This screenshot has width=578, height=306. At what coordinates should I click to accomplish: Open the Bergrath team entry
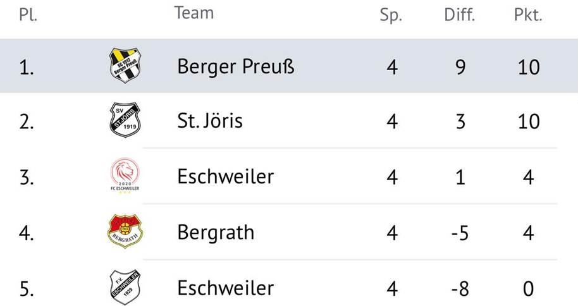tap(216, 232)
